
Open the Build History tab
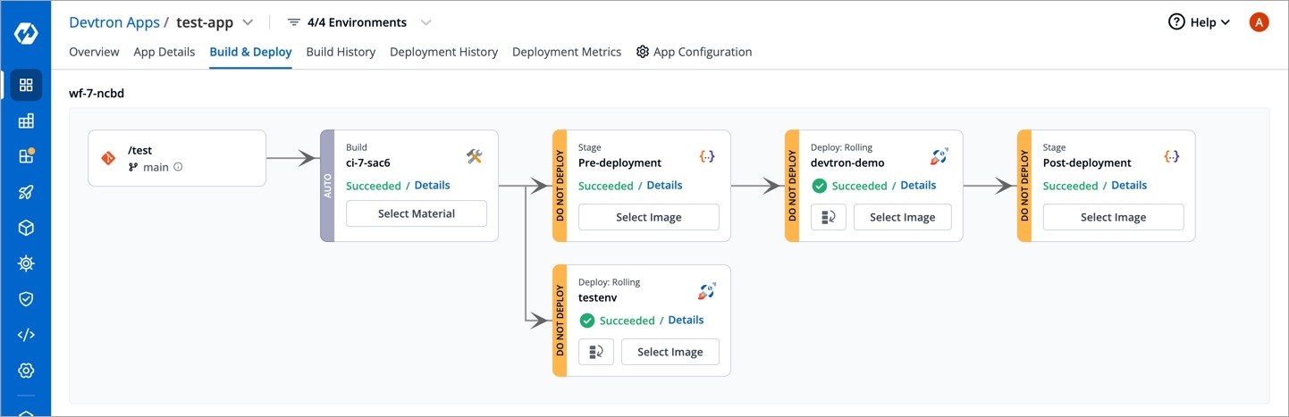coord(341,52)
